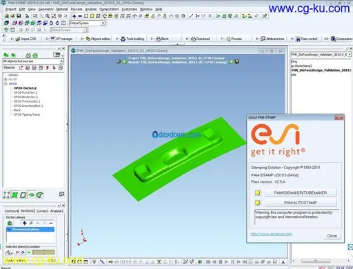The width and height of the screenshot is (353, 269).
Task: Open the Attributes tree step
Action: (270, 39)
